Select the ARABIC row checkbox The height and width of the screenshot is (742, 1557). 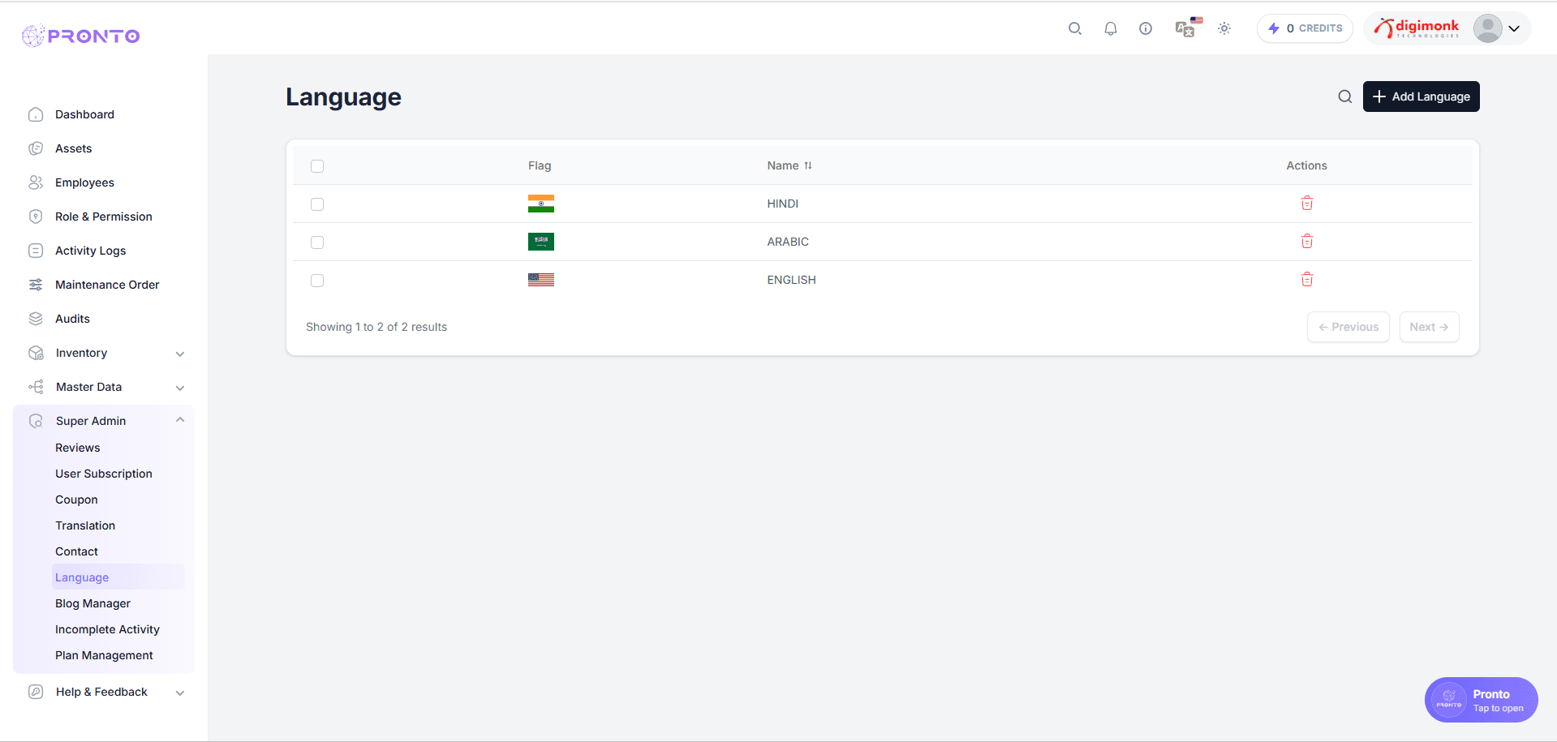[x=317, y=242]
